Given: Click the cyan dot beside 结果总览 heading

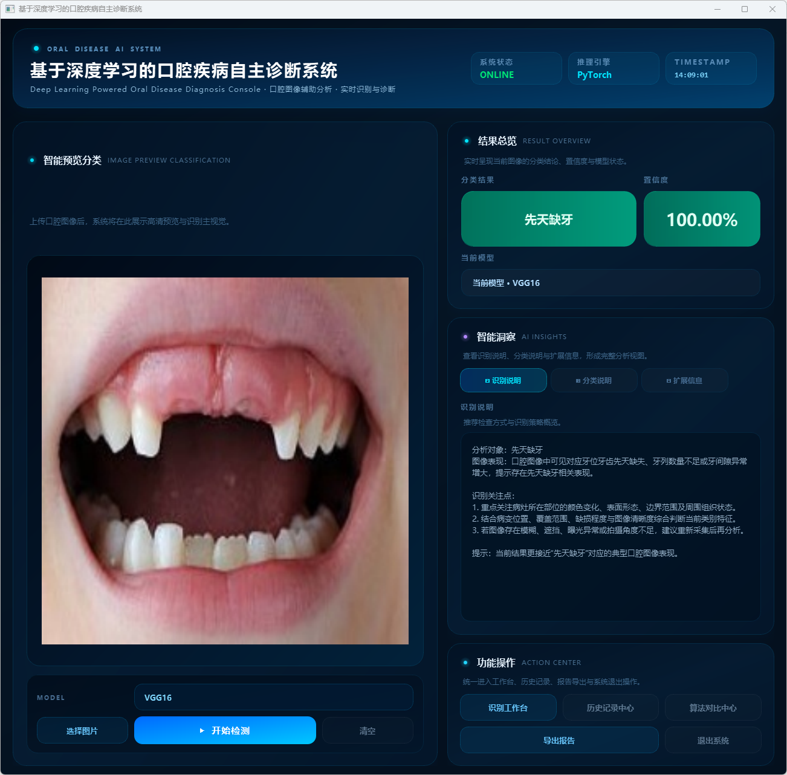Looking at the screenshot, I should pyautogui.click(x=466, y=141).
